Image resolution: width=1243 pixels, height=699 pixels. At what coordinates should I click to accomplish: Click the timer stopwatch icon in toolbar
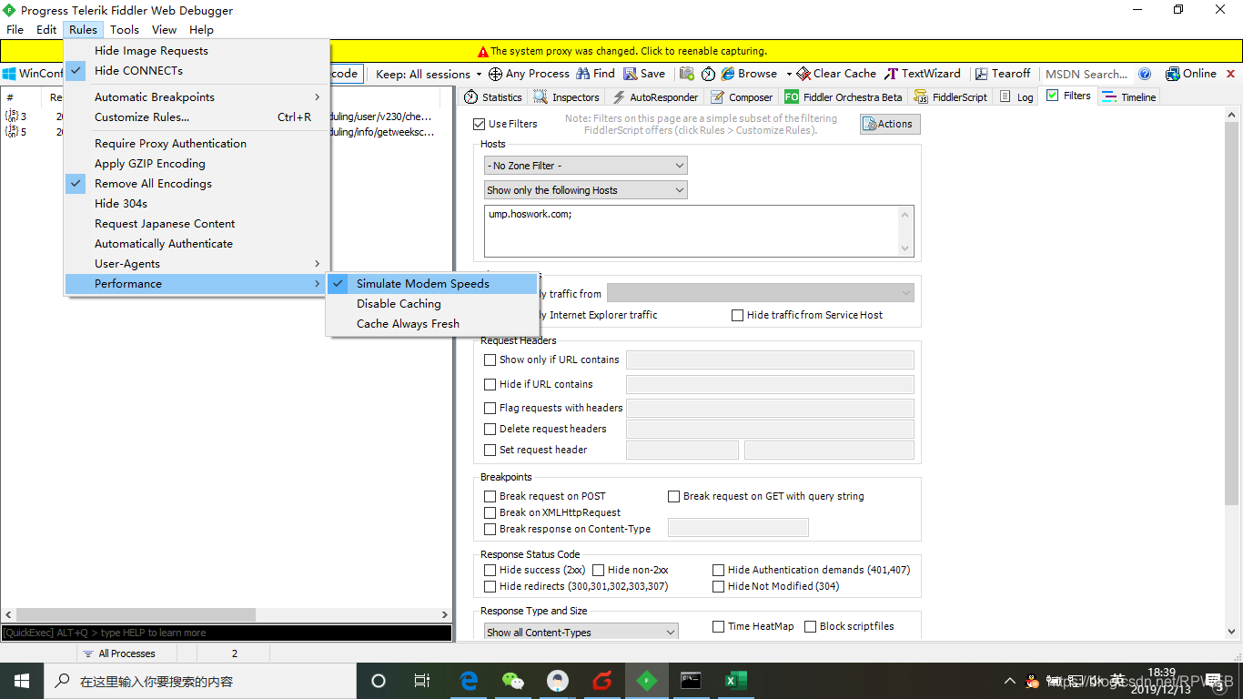point(708,74)
